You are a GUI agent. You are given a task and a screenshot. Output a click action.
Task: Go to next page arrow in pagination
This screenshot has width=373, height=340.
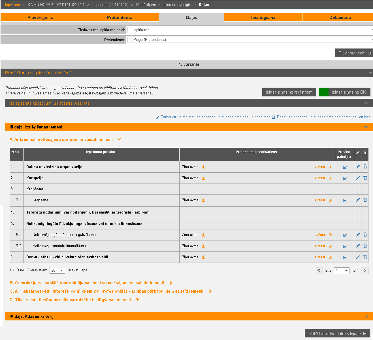click(365, 271)
